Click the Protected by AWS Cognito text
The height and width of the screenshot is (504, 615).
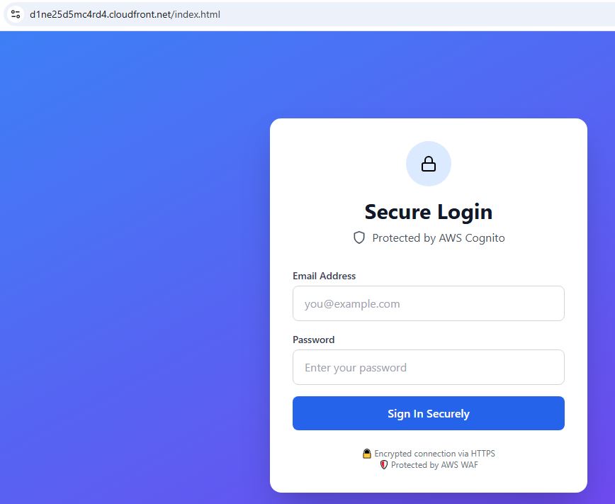point(438,238)
